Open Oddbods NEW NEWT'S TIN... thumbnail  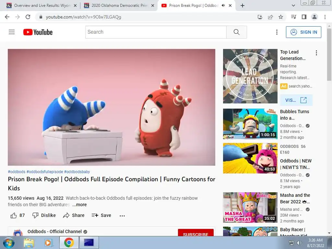250,158
